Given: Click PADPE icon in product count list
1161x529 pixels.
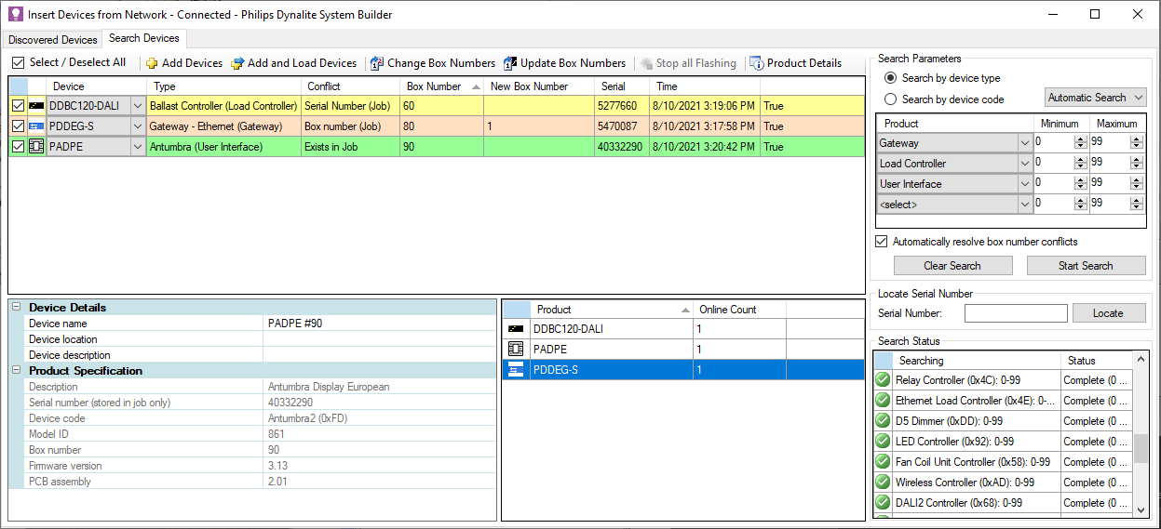Looking at the screenshot, I should [x=516, y=350].
